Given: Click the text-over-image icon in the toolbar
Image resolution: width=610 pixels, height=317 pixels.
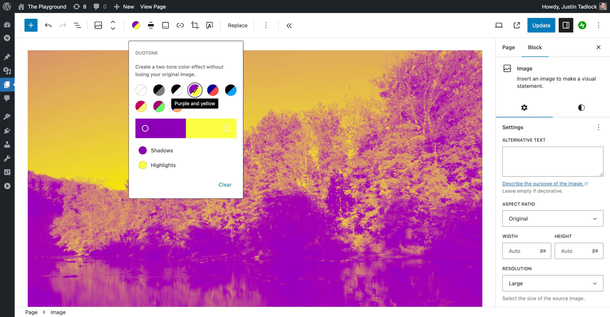Looking at the screenshot, I should click(210, 25).
